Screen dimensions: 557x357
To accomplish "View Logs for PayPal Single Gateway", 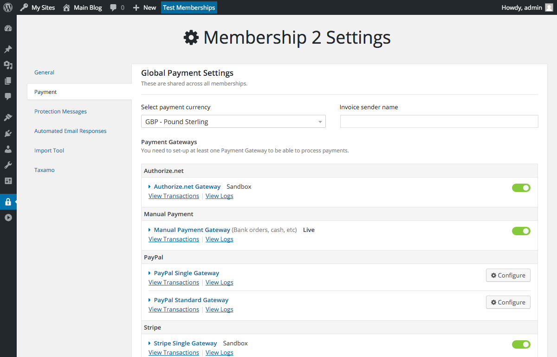I will (x=220, y=283).
